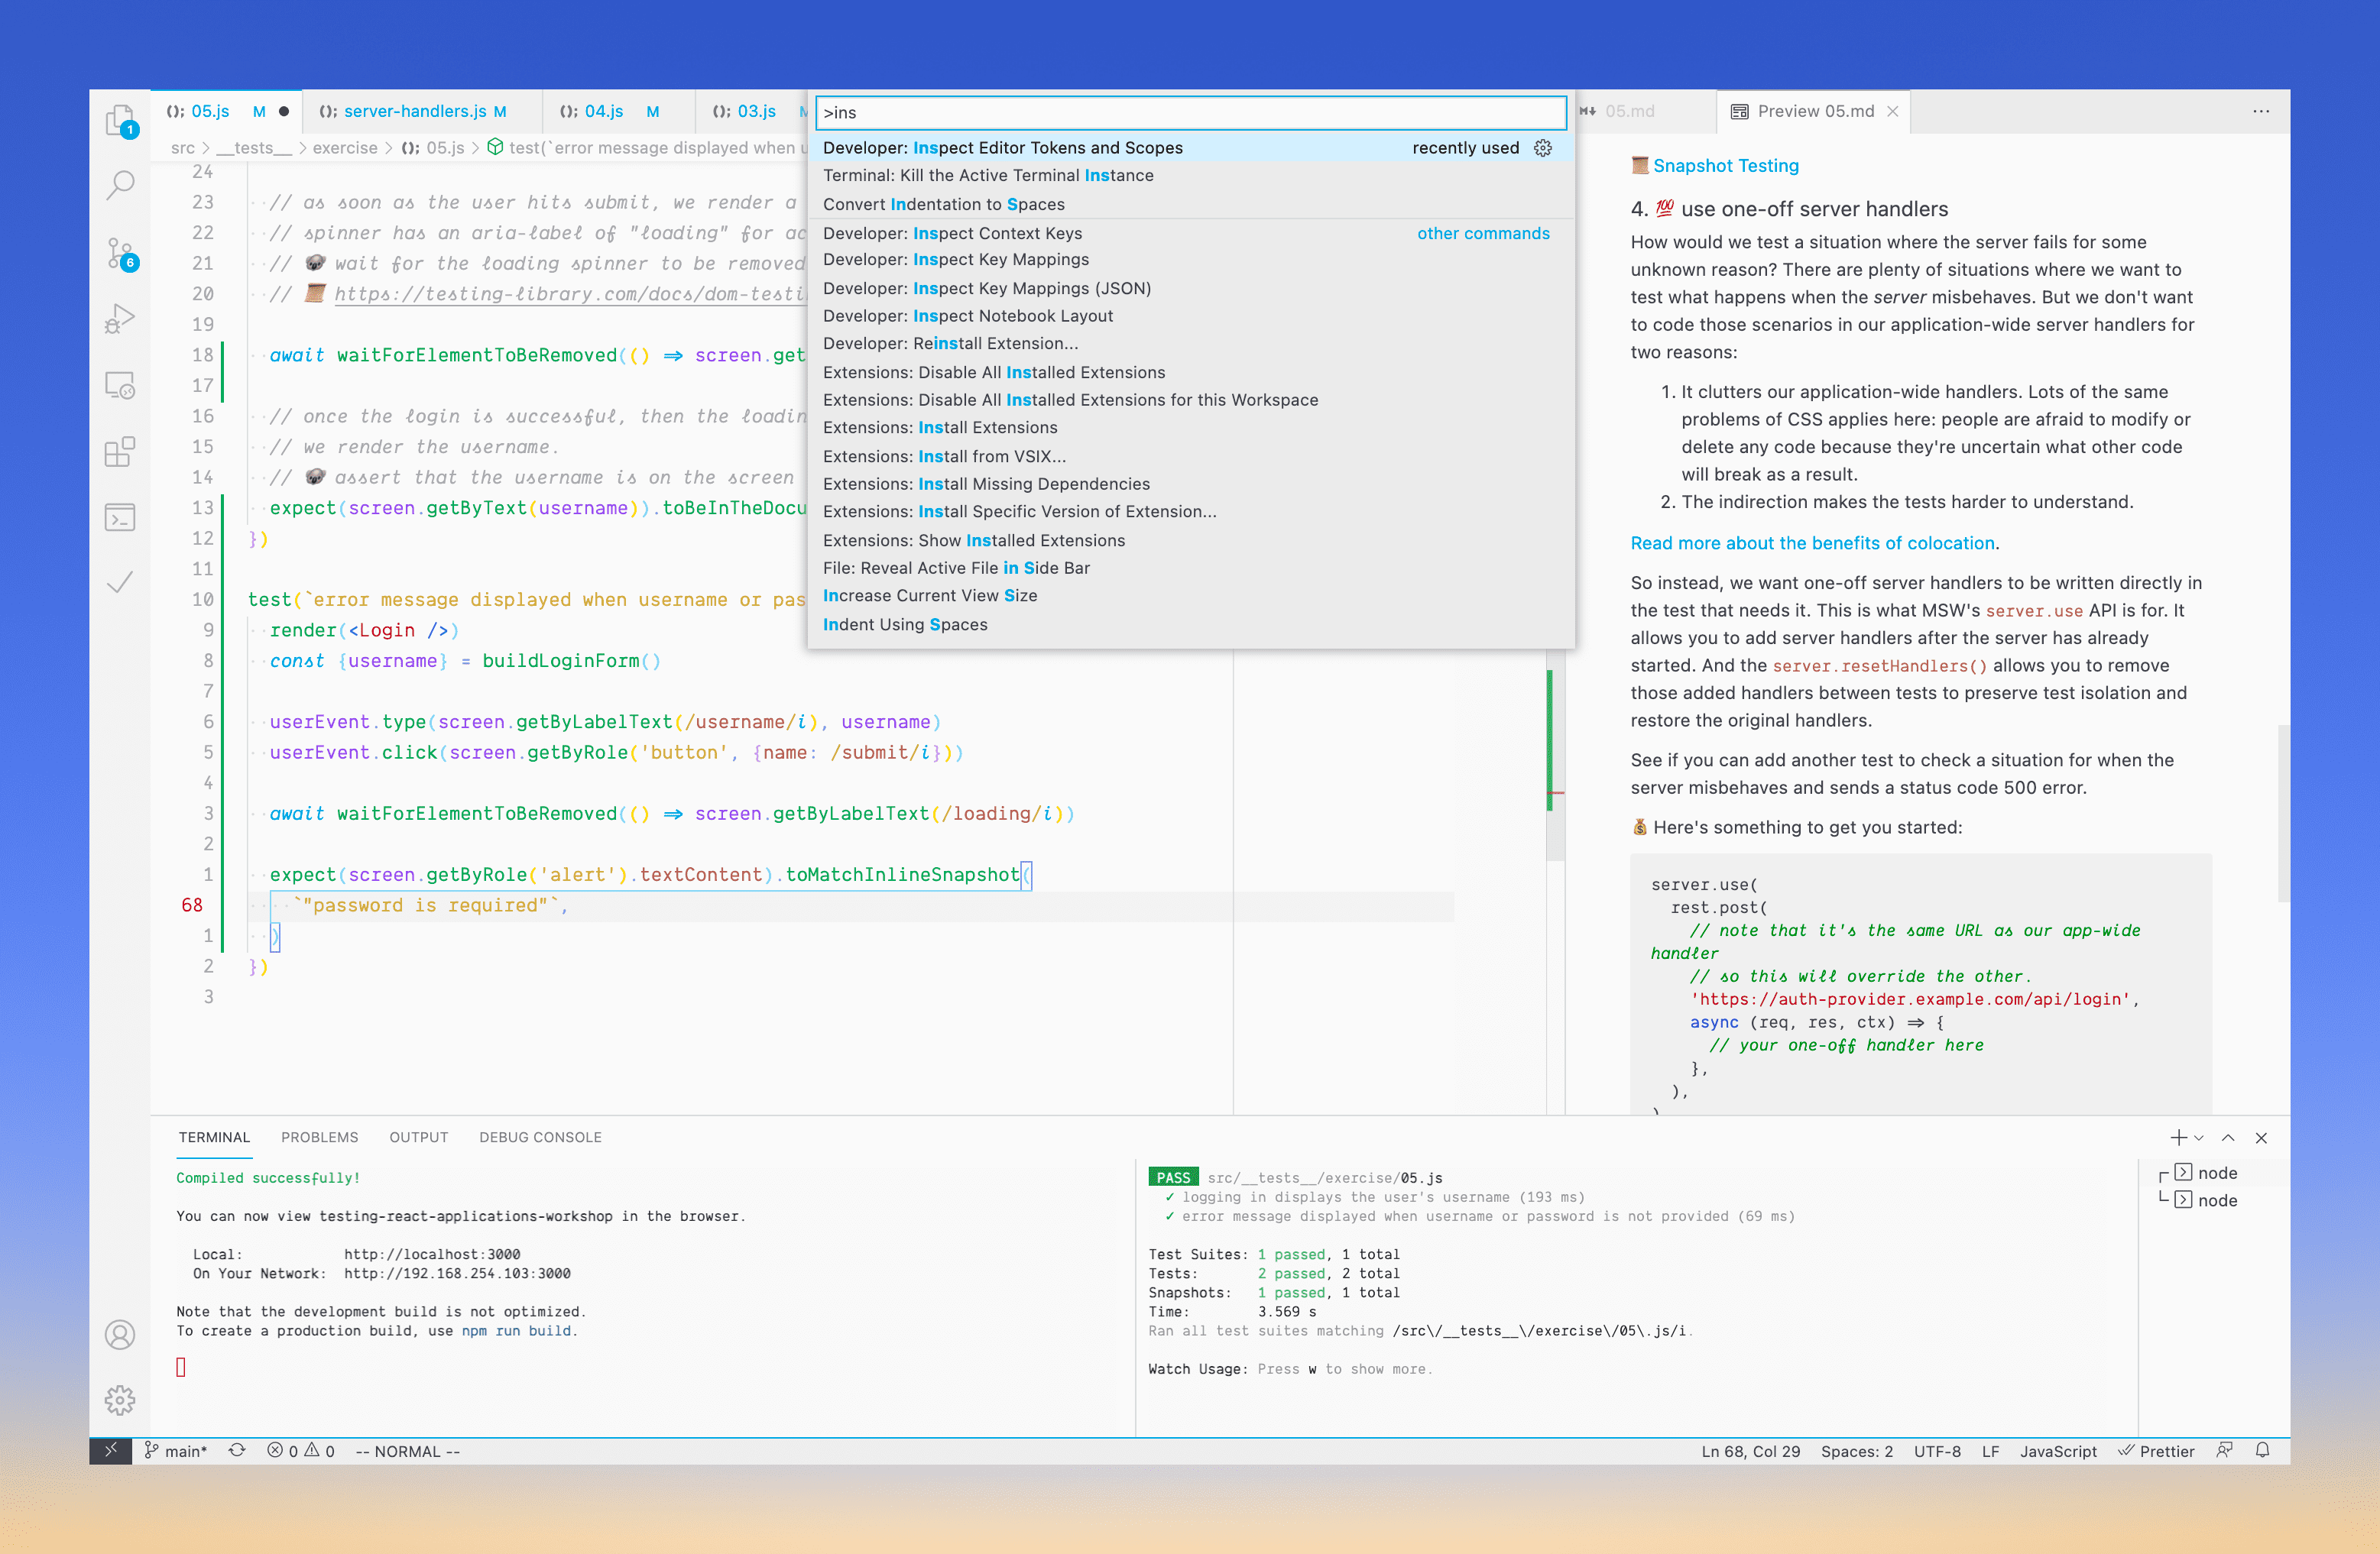Click the command palette input field

[1190, 112]
